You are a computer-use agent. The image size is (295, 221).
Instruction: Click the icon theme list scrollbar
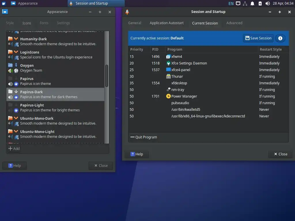(x=107, y=76)
